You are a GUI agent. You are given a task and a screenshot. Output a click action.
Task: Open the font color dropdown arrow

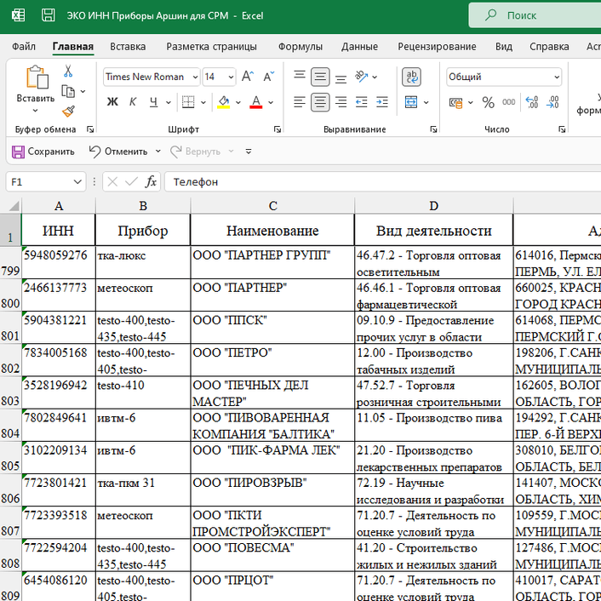[271, 102]
